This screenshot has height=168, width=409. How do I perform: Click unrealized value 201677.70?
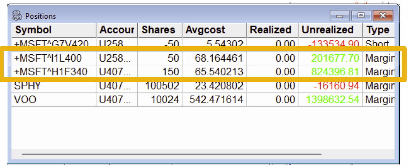(x=335, y=58)
